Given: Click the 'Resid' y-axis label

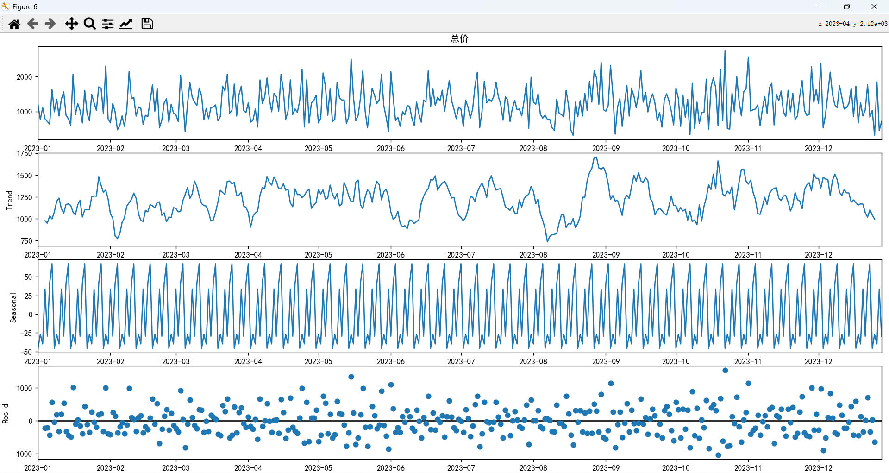Looking at the screenshot, I should (6, 413).
